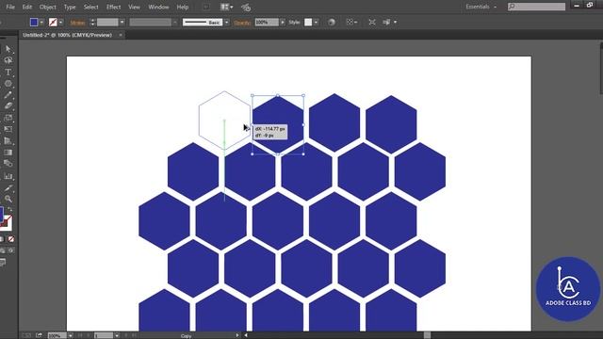603x339 pixels.
Task: Close the Untitled-2 document tab
Action: click(121, 35)
